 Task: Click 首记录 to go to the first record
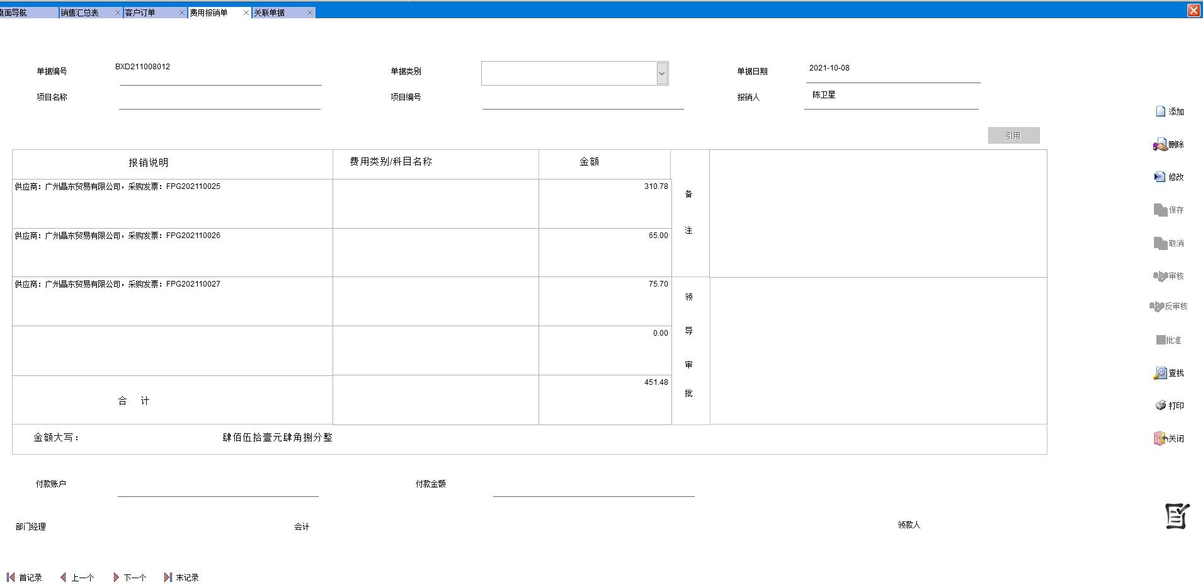click(25, 577)
